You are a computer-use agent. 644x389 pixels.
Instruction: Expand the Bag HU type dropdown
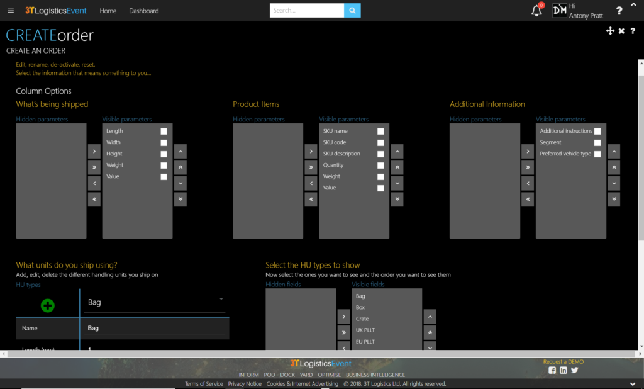point(221,299)
